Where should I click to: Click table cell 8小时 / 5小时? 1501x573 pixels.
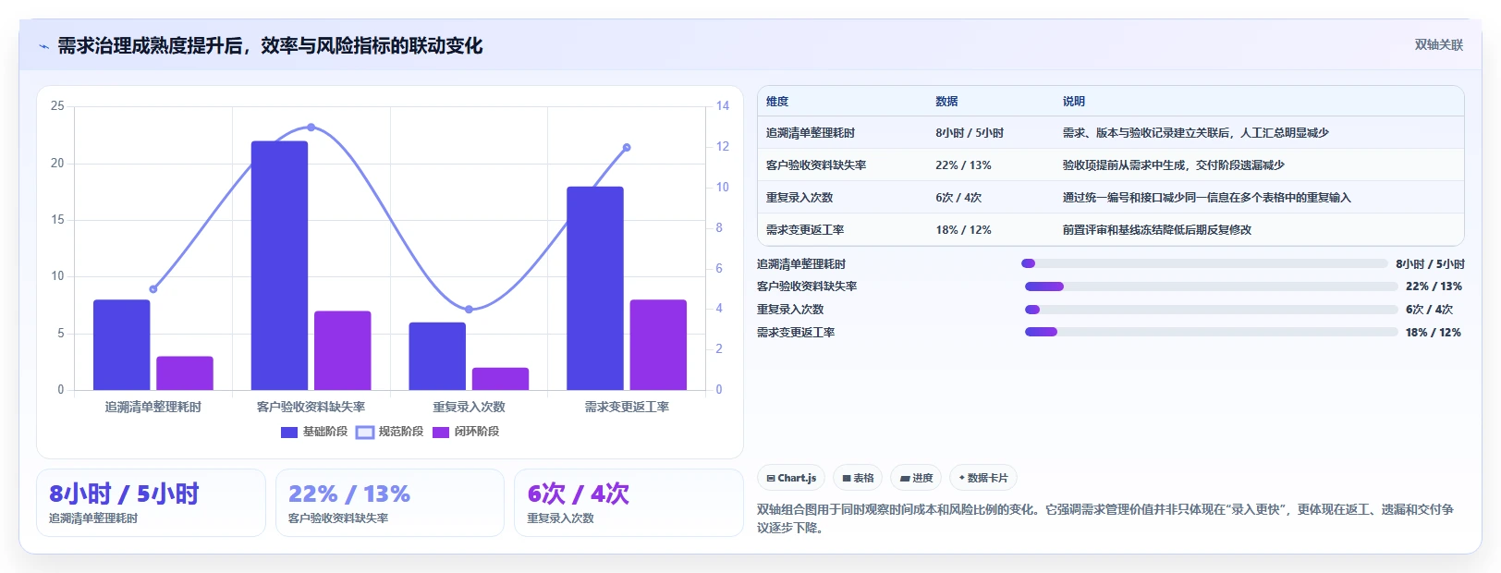point(970,133)
